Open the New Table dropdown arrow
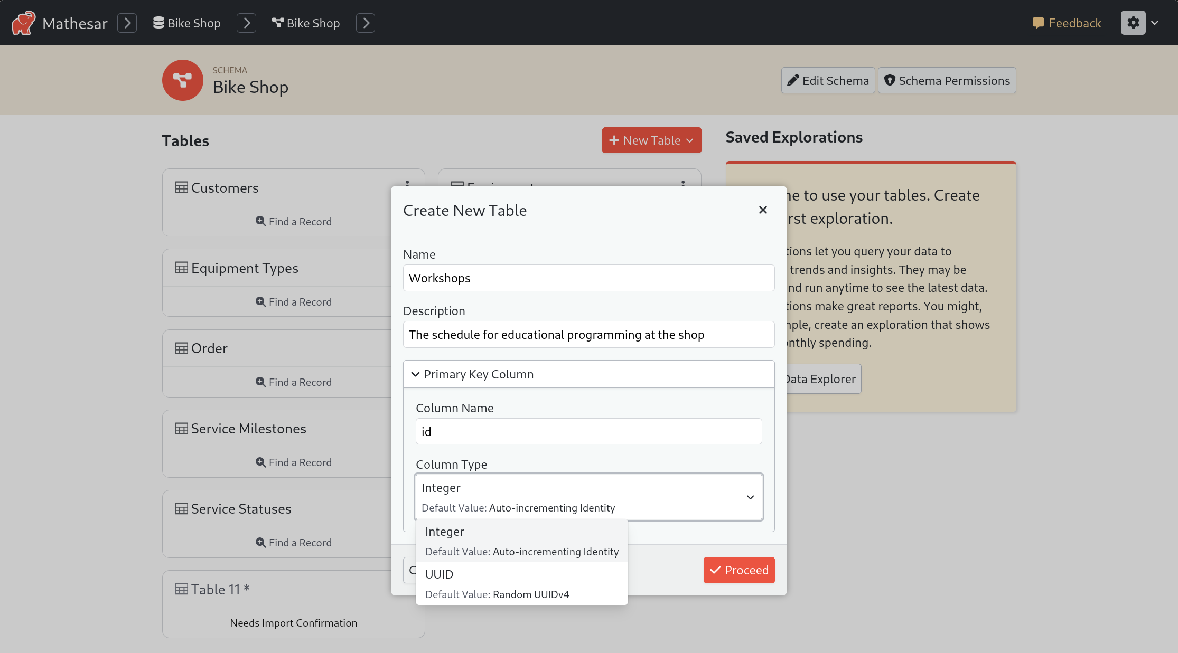The width and height of the screenshot is (1178, 653). click(690, 140)
